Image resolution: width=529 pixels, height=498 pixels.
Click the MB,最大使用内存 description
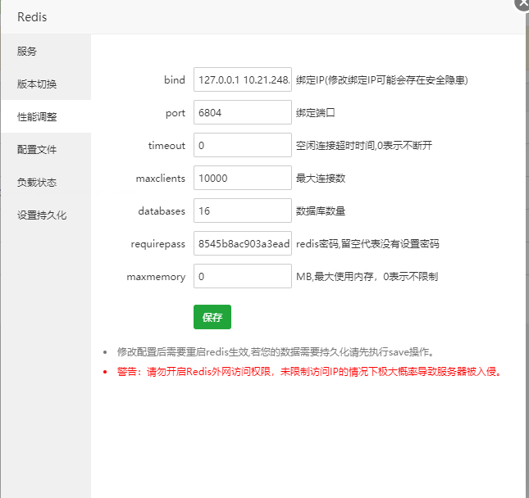point(367,277)
